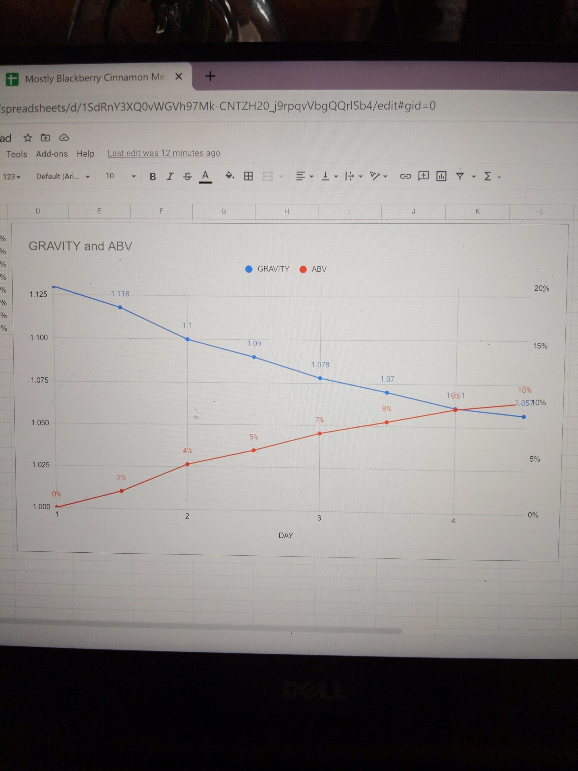The height and width of the screenshot is (771, 578).
Task: Insert a chart with the chart icon
Action: (x=441, y=176)
